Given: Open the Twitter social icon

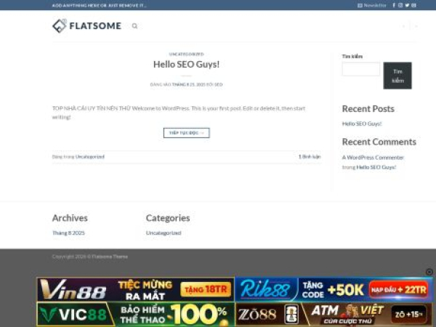Looking at the screenshot, I should [x=407, y=5].
